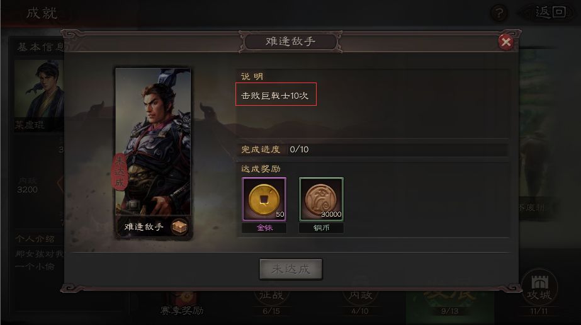
Task: Click the 难逢敌手 title banner
Action: pos(291,42)
